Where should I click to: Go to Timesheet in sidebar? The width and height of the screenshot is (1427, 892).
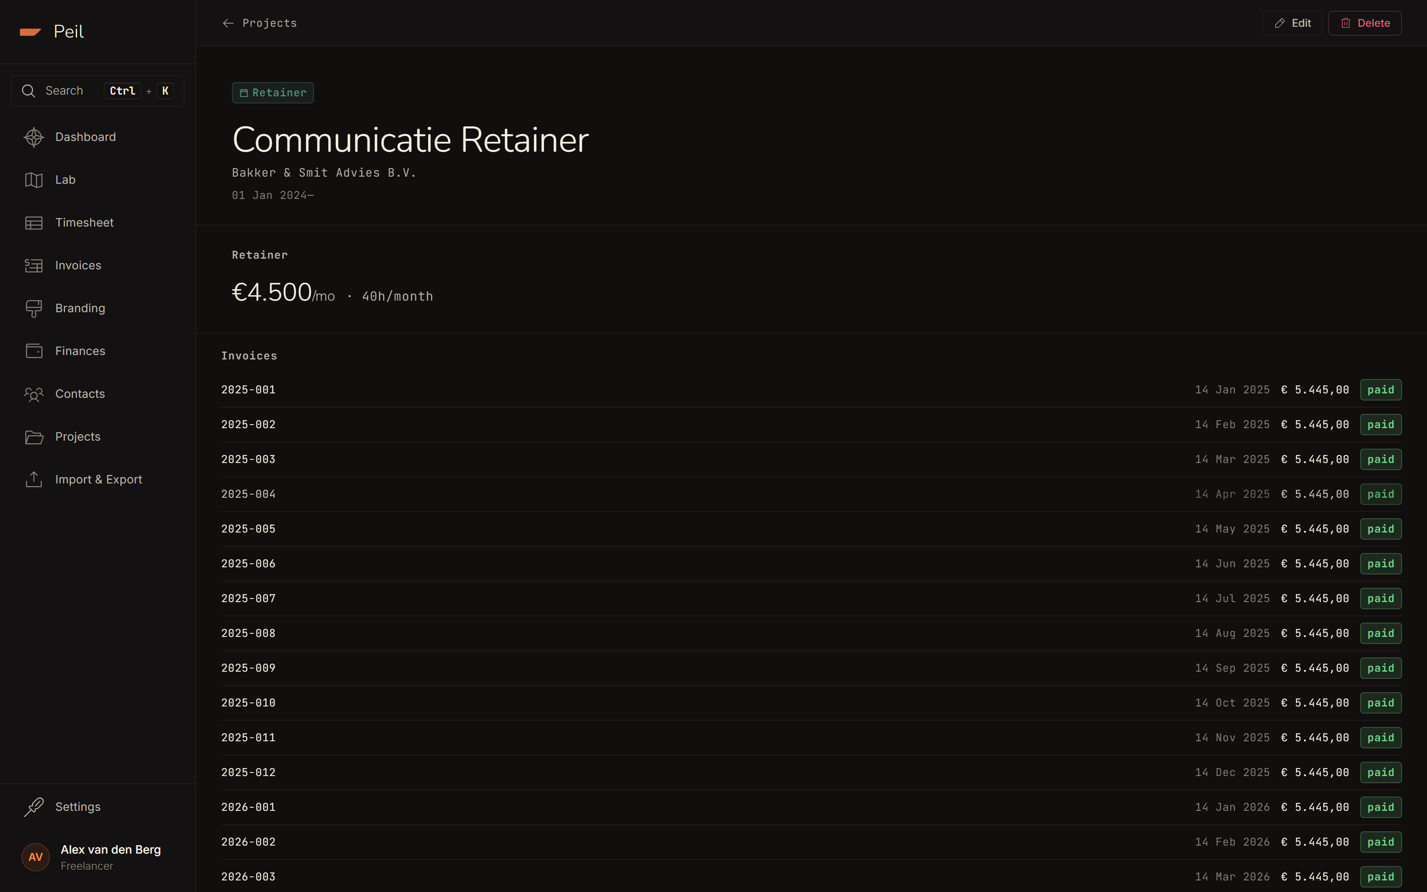coord(97,223)
